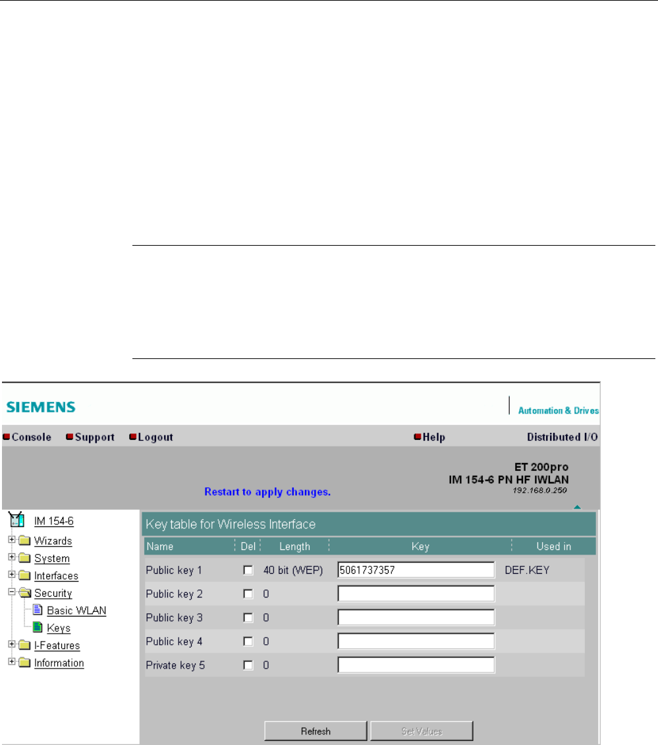Screen dimensions: 658x745
Task: Click the Public key 4 key field
Action: click(x=416, y=641)
